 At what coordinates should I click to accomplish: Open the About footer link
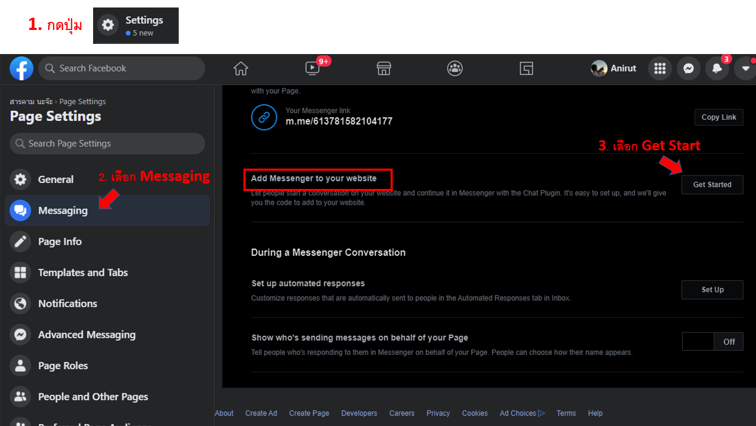(x=224, y=413)
